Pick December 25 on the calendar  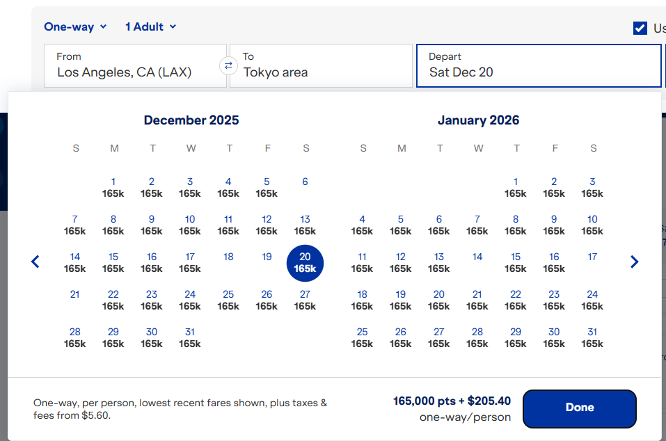pos(228,300)
